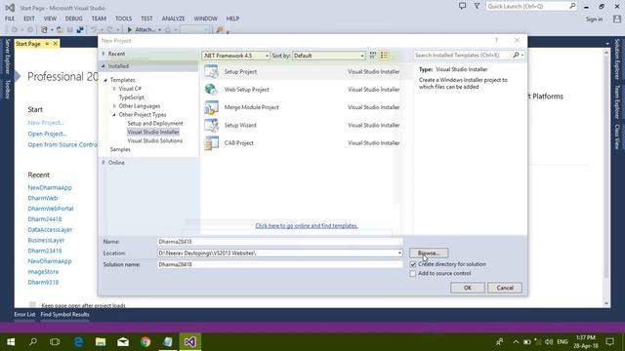Screen dimensions: 625x351
Task: Select the TypeScript tree item
Action: tap(132, 97)
